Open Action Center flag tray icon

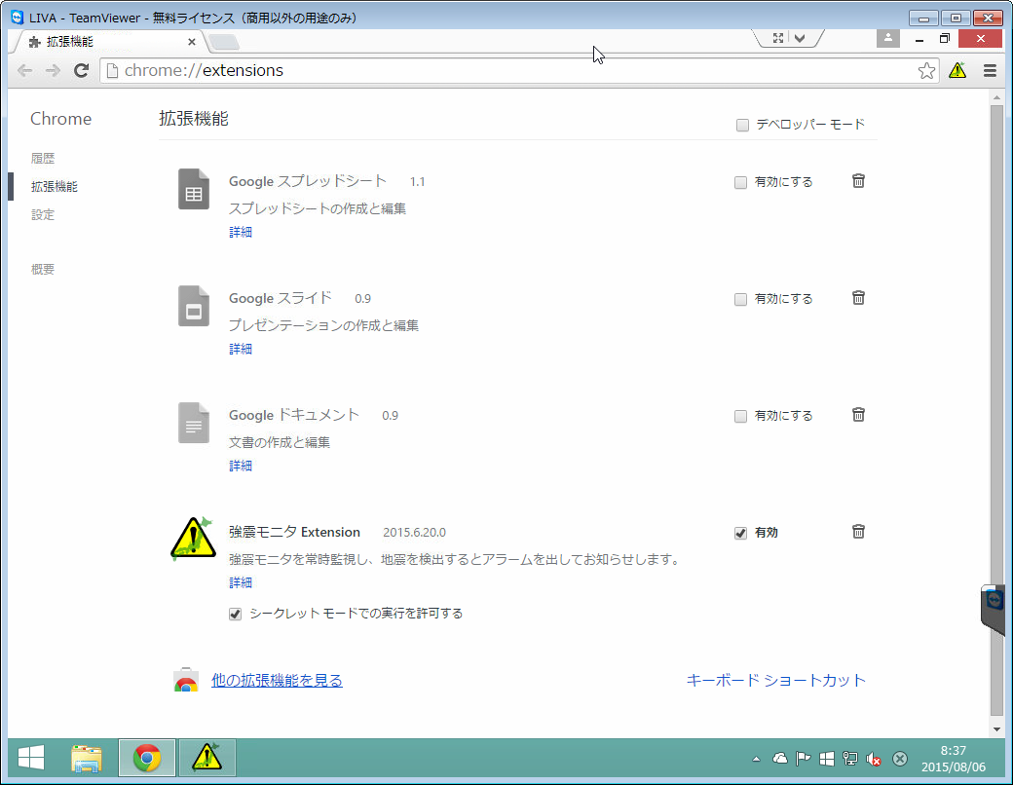[803, 759]
